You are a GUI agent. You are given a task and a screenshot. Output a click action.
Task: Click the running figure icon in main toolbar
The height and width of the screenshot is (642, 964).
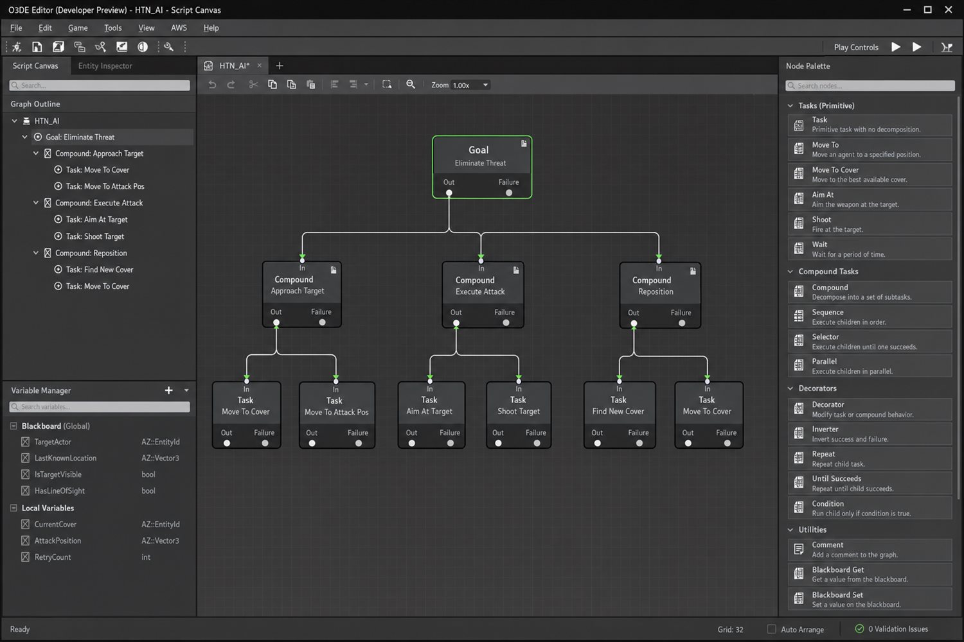click(x=17, y=47)
